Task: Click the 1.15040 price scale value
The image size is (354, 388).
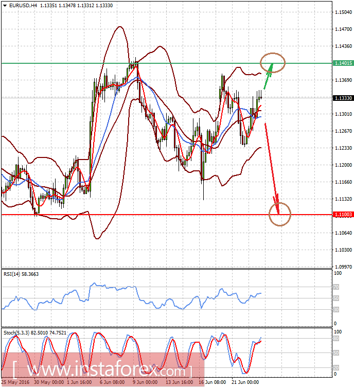Action: (343, 12)
